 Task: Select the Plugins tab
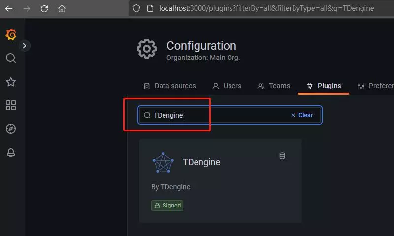(x=324, y=86)
